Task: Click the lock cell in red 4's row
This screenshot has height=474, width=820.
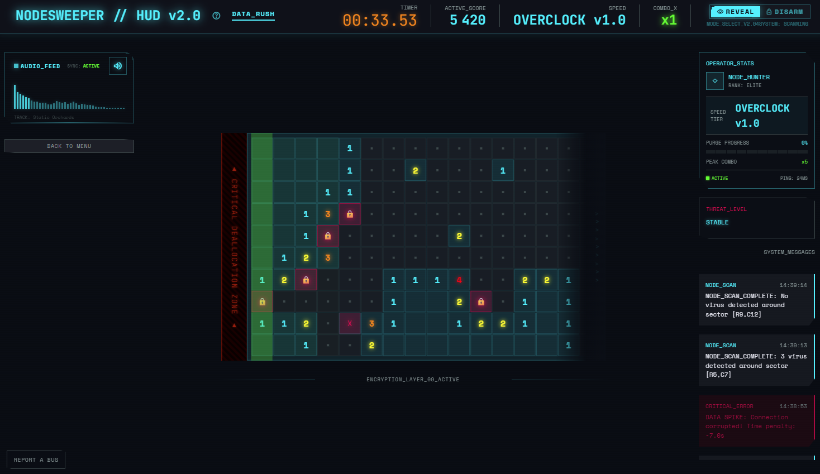Action: [x=306, y=280]
